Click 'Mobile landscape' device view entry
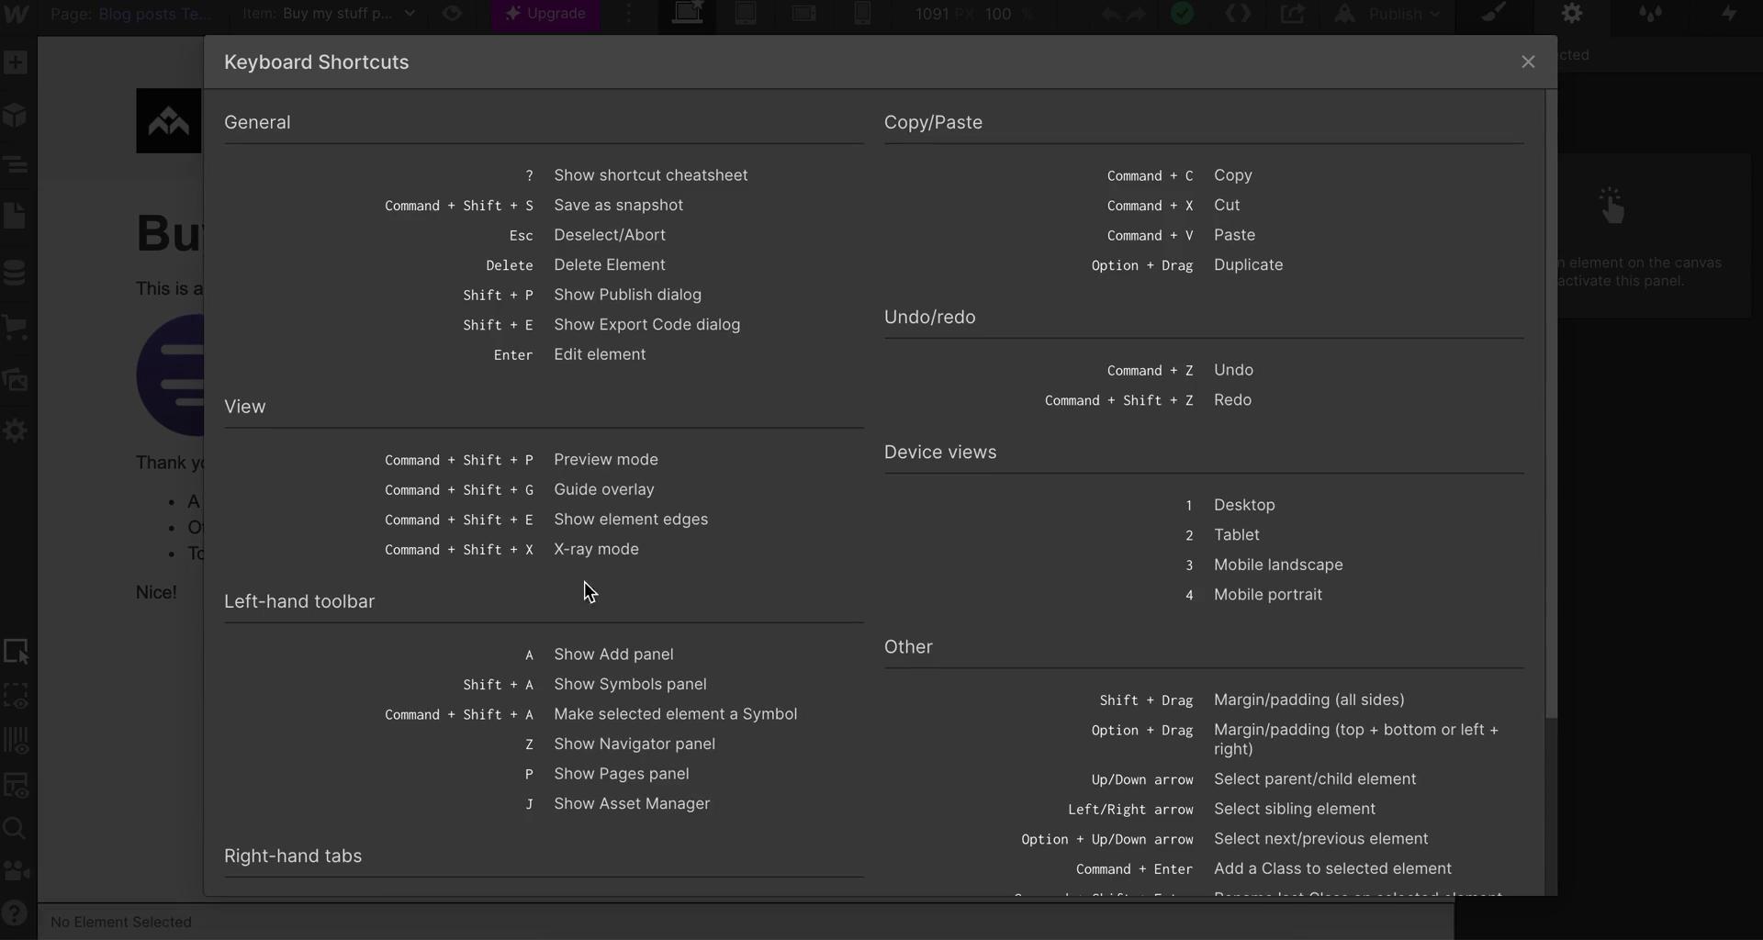 (1278, 565)
